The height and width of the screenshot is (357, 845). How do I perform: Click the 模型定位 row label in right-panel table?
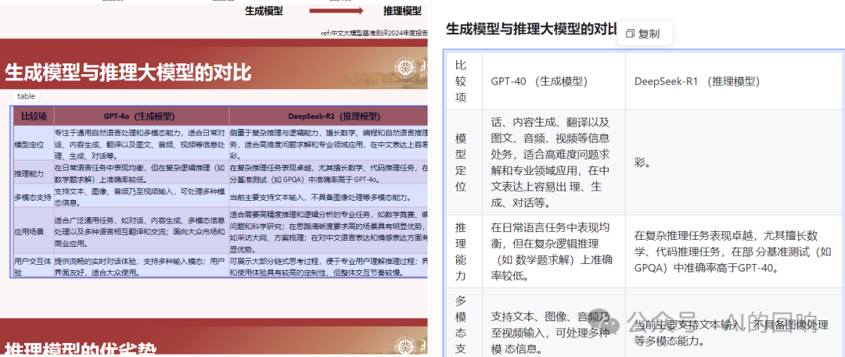[x=463, y=162]
